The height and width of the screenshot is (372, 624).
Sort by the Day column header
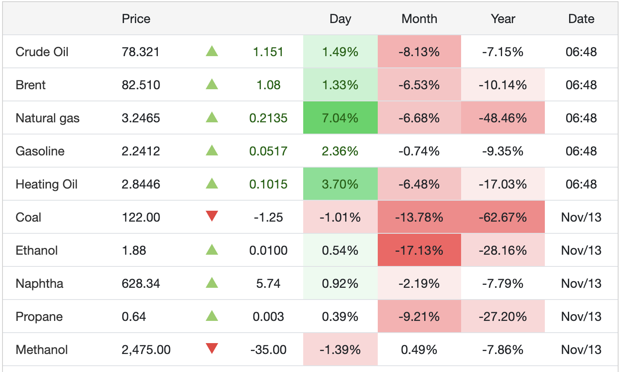pyautogui.click(x=340, y=19)
